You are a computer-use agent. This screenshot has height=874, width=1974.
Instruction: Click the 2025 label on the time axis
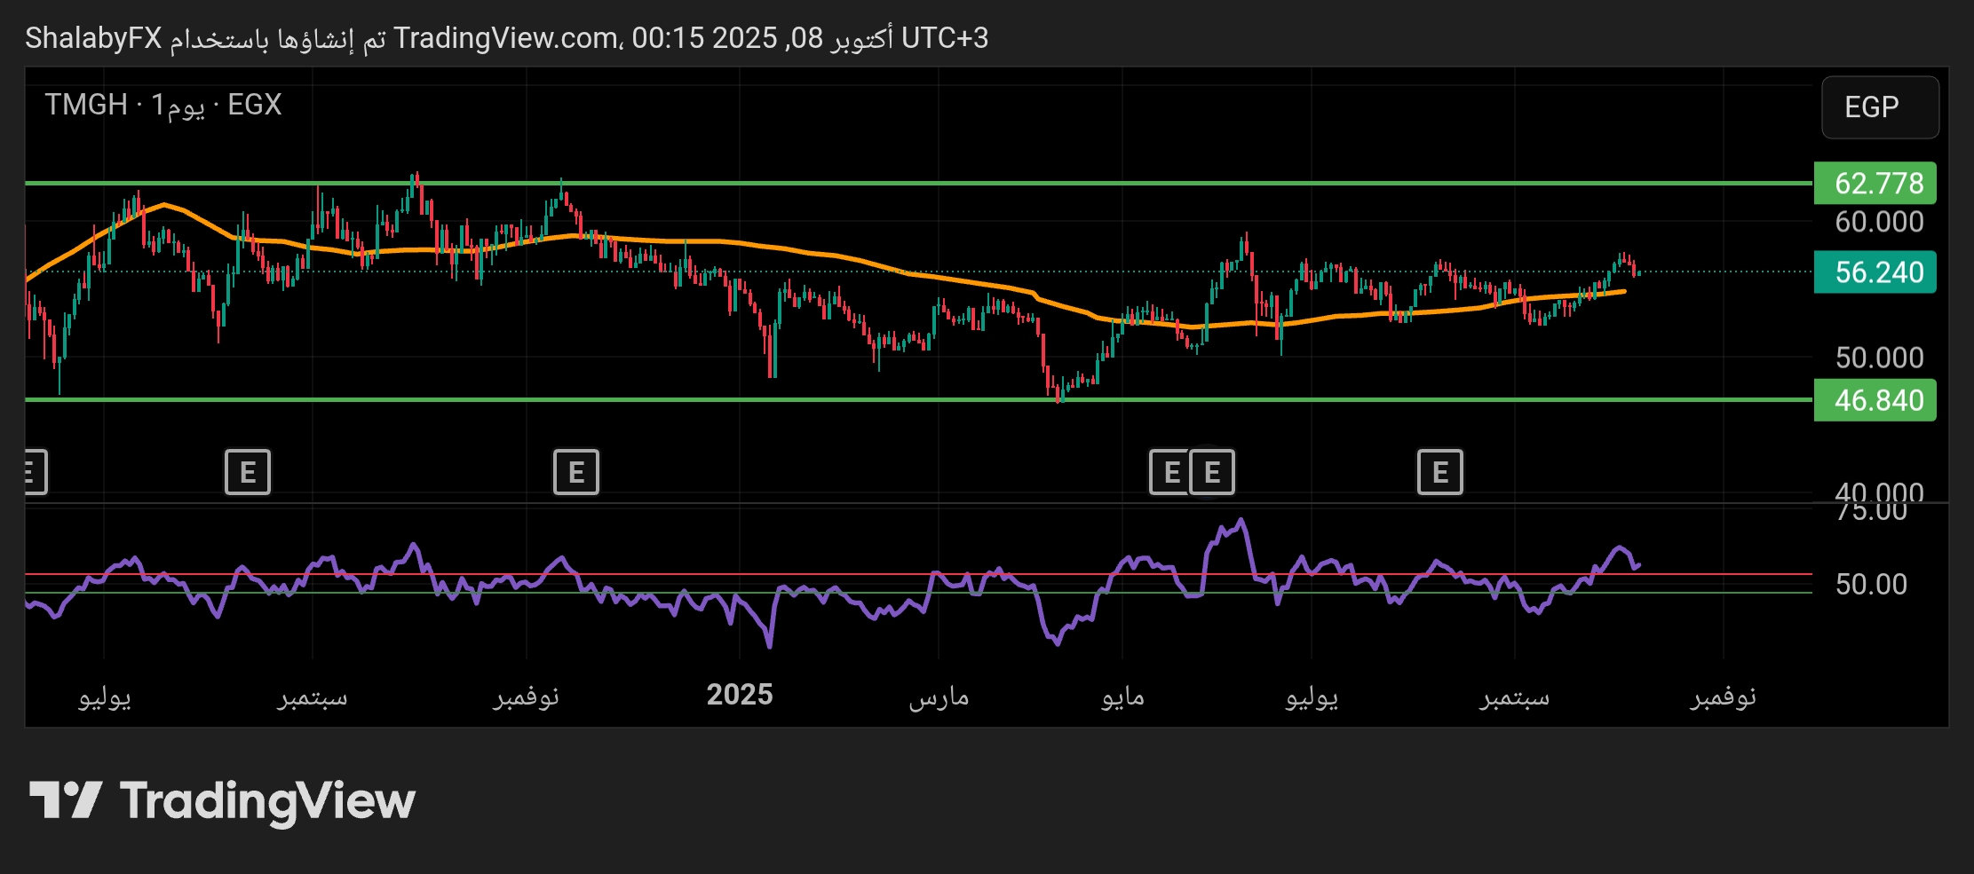click(x=740, y=695)
